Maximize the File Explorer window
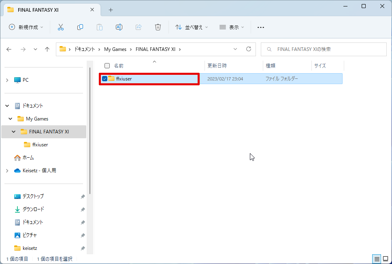Image resolution: width=392 pixels, height=264 pixels. 364,6
